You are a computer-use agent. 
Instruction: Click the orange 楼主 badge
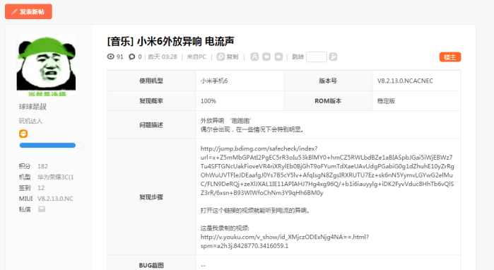(450, 57)
